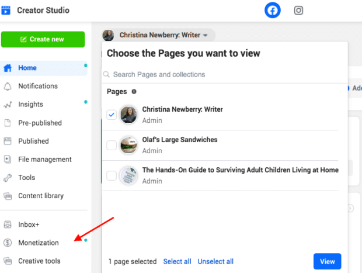Select the Hands-On Guide page checkbox
Screen dimensions: 362x273
(x=112, y=175)
